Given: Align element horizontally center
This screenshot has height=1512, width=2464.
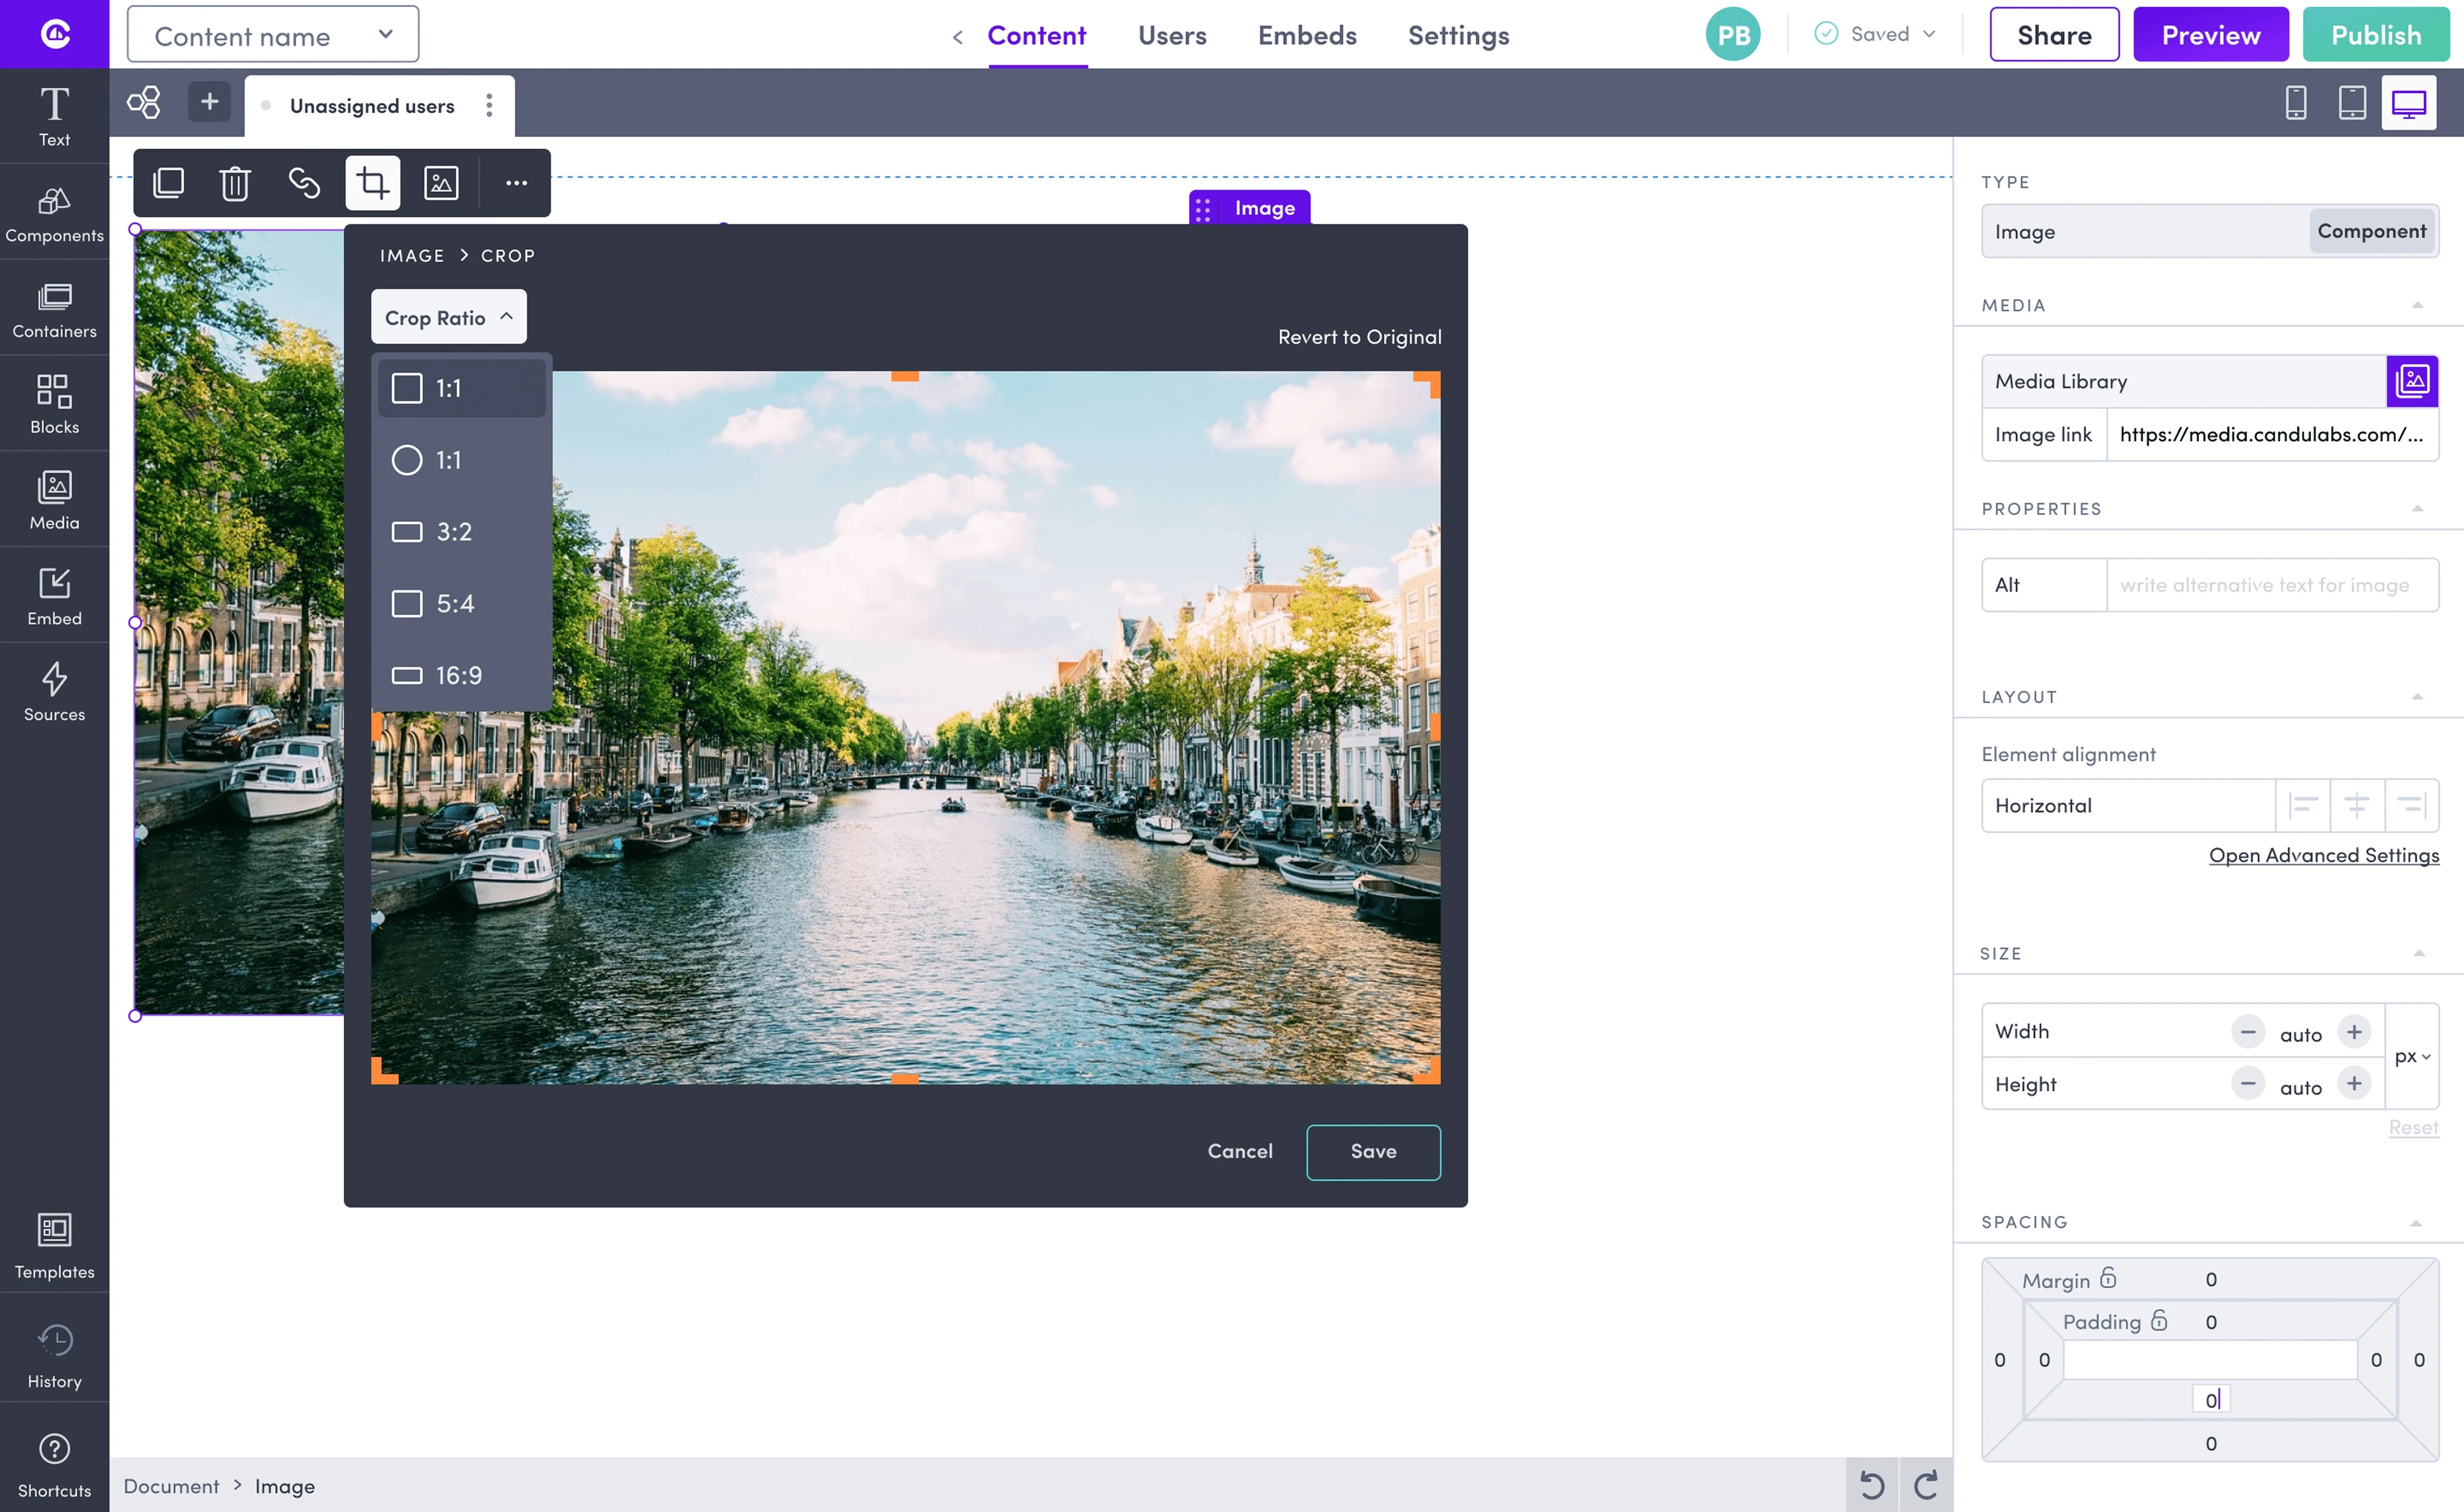Looking at the screenshot, I should click(2357, 805).
